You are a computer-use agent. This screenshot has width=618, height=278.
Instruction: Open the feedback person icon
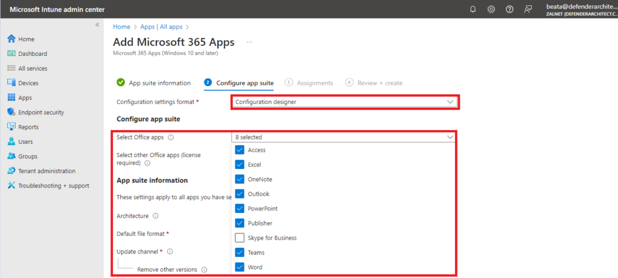pyautogui.click(x=528, y=10)
